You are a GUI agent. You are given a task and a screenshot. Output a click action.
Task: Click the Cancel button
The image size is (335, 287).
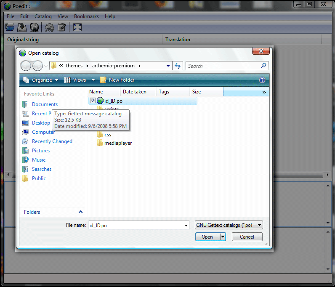[x=247, y=237]
